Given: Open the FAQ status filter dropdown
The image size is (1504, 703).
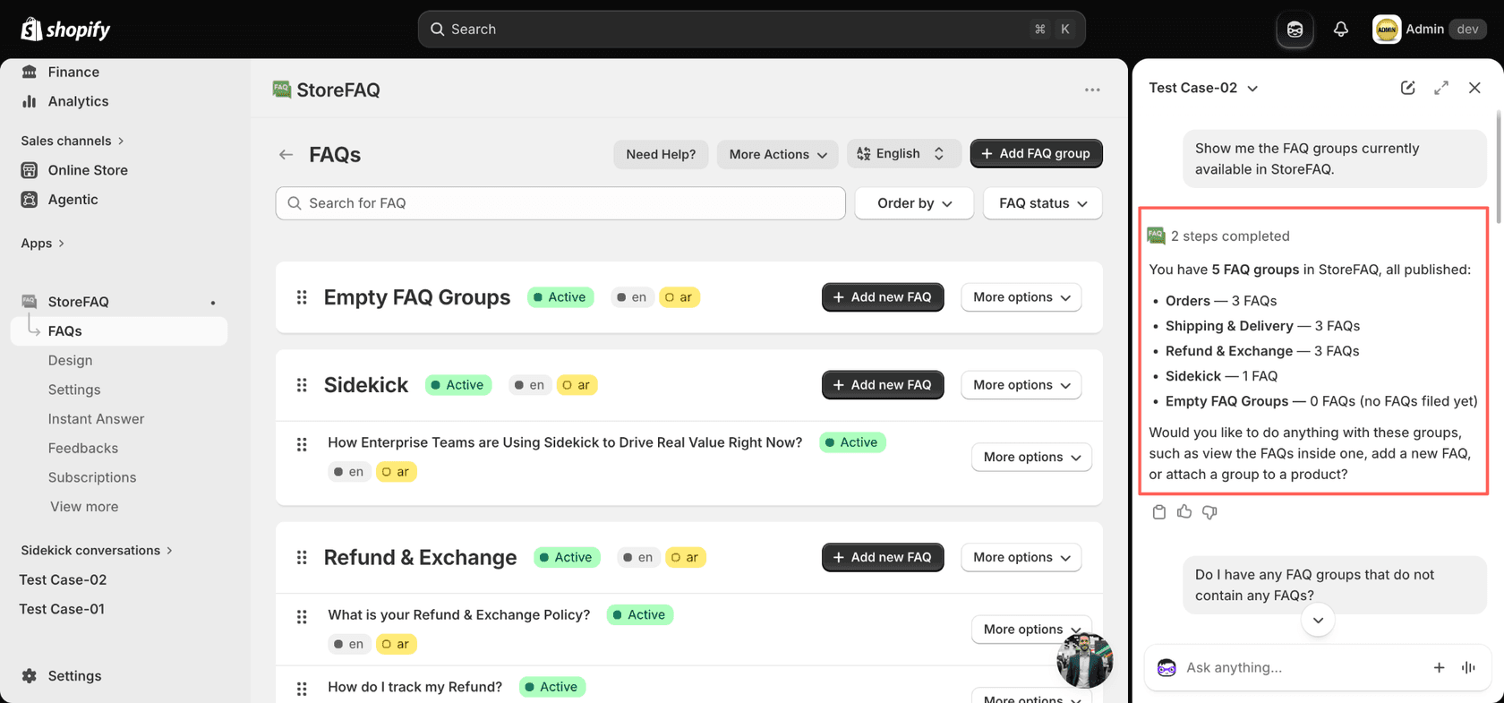Looking at the screenshot, I should (x=1043, y=203).
